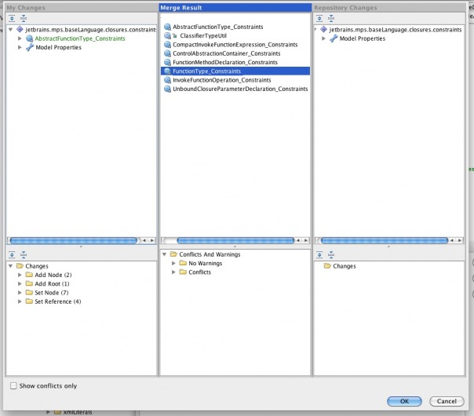Select UnboundClosureParameterDeclaration_Constraints item
Image resolution: width=474 pixels, height=416 pixels.
(239, 89)
